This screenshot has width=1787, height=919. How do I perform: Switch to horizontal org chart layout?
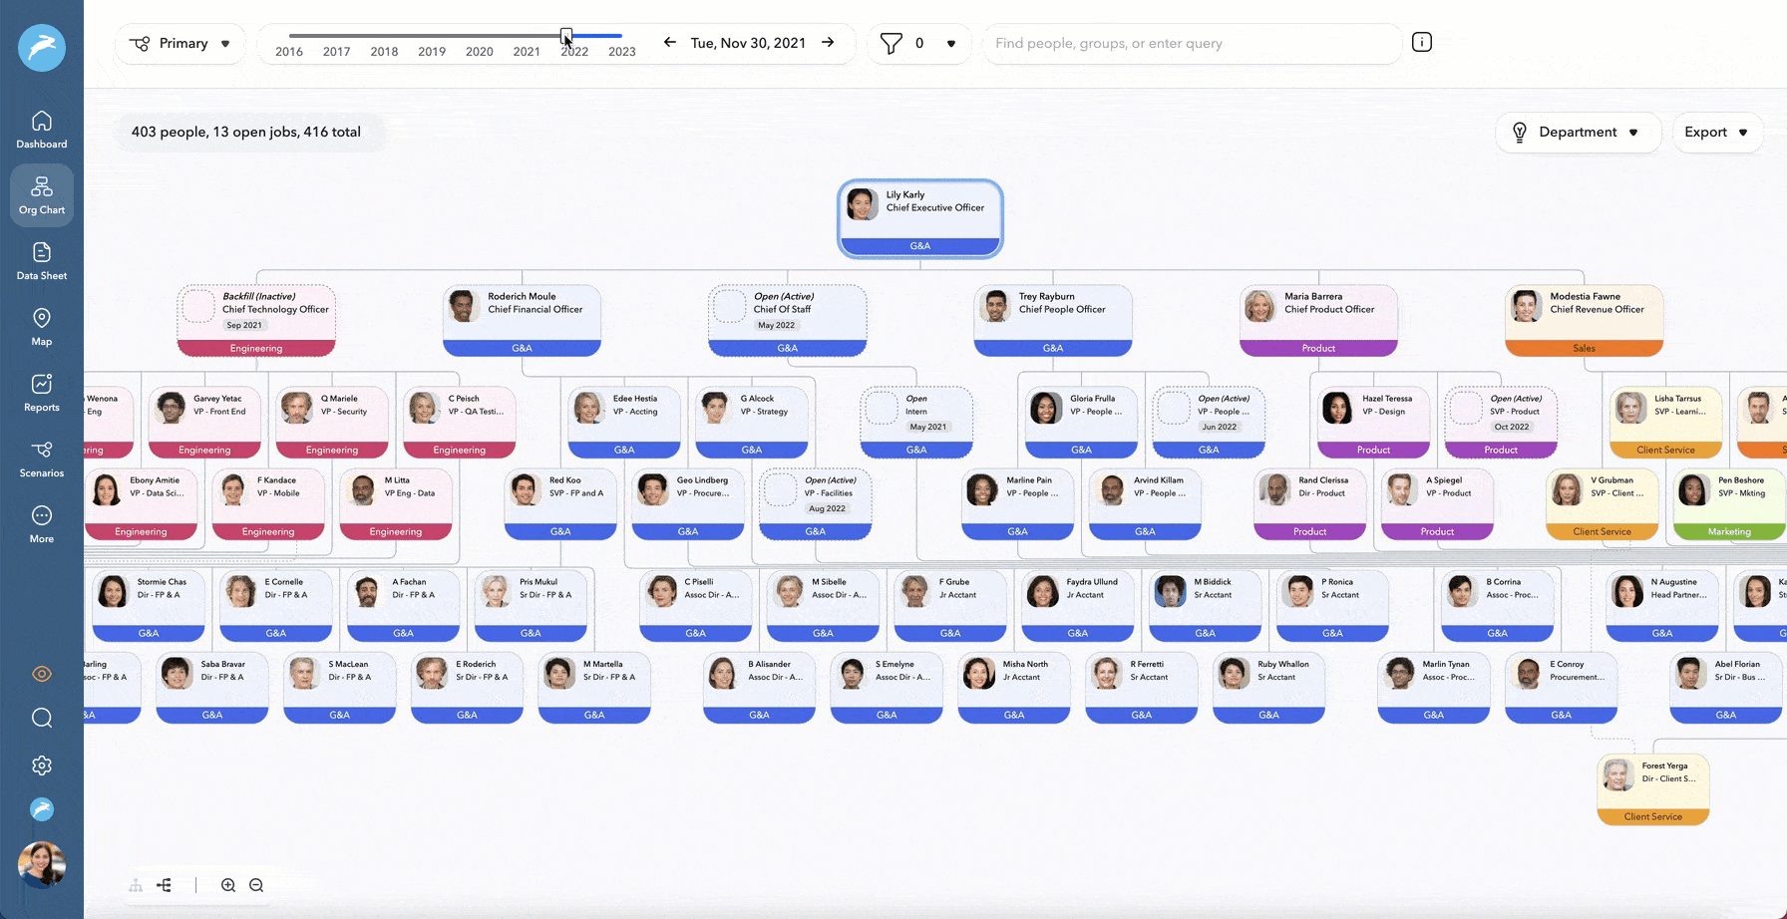tap(165, 884)
